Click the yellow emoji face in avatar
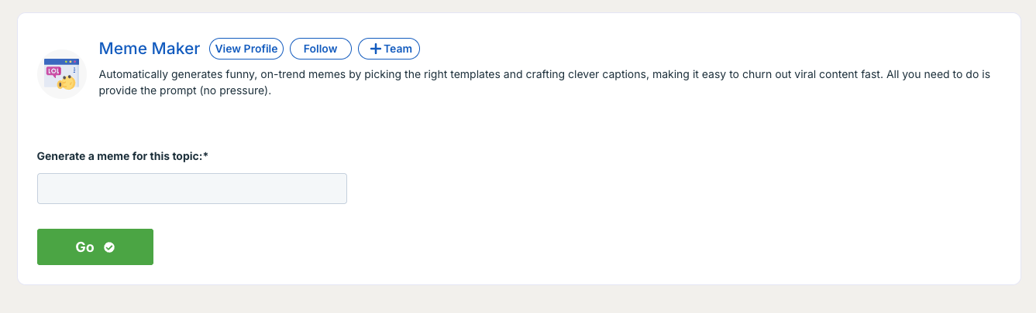1036x313 pixels. [x=67, y=82]
